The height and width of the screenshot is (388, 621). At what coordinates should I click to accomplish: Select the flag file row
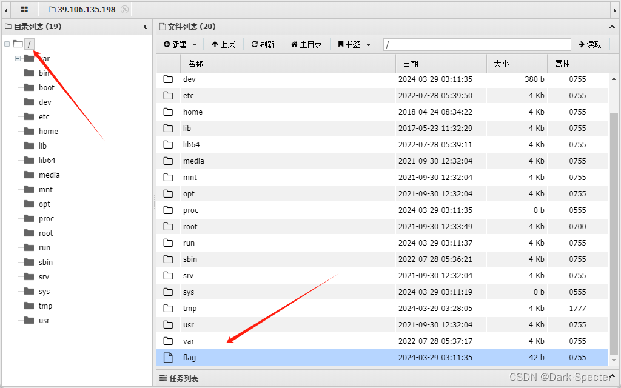click(x=382, y=358)
